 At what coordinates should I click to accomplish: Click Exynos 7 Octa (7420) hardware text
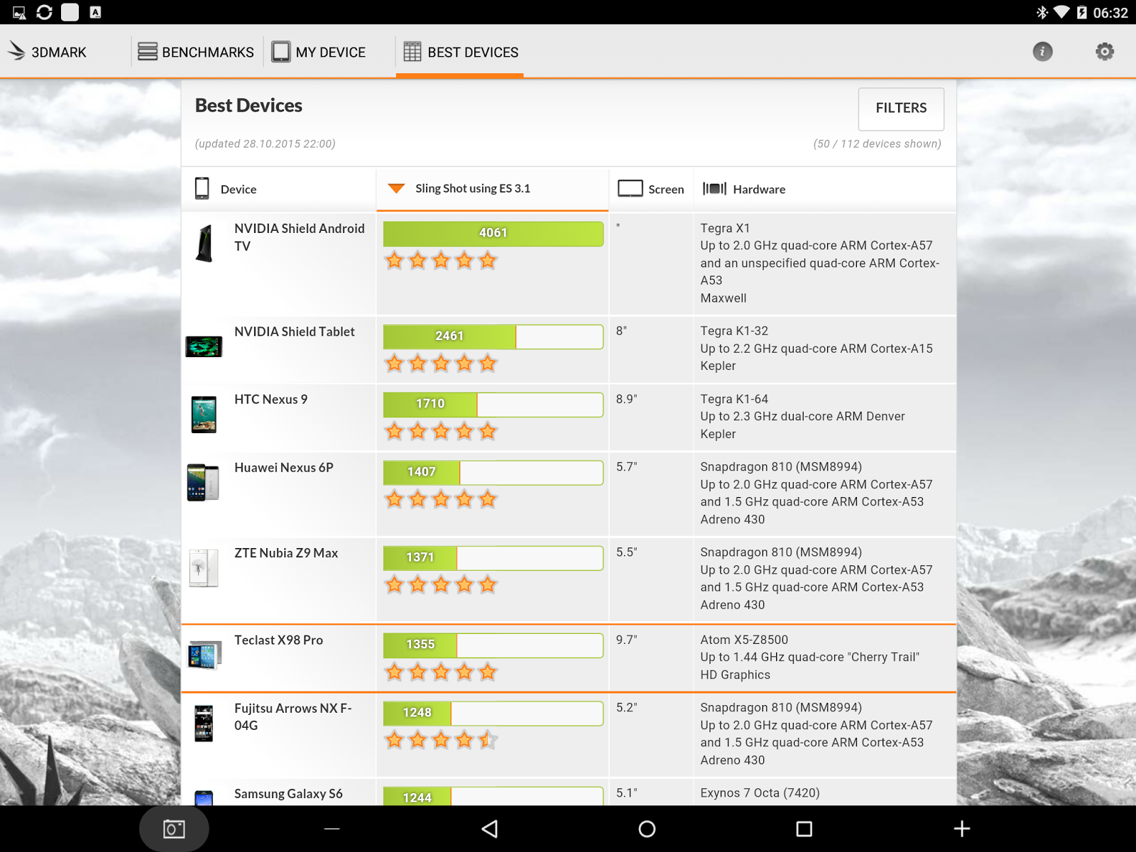pos(760,793)
